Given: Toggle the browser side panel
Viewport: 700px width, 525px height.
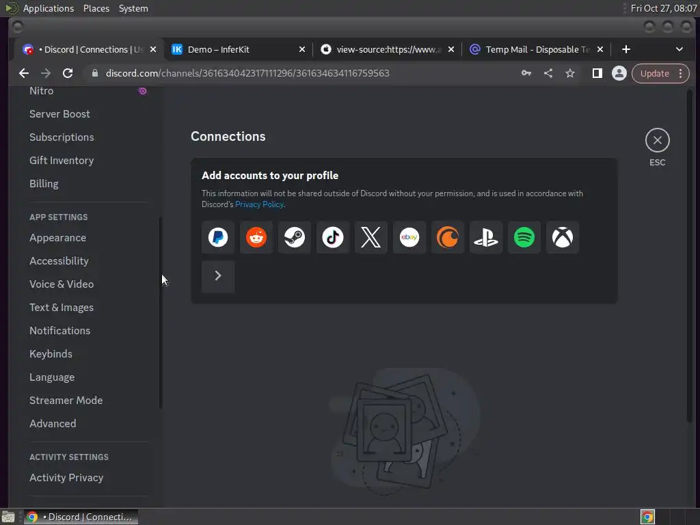Looking at the screenshot, I should tap(597, 73).
